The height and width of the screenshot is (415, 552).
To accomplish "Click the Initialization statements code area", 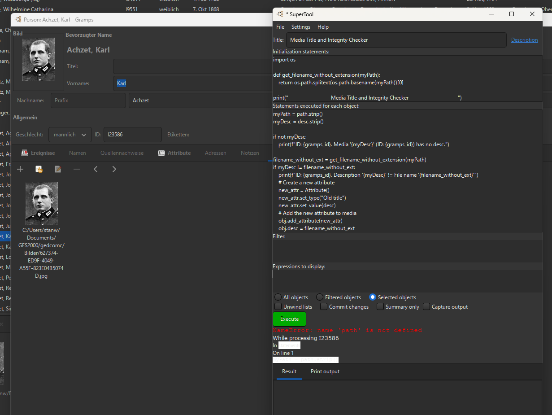I will (408, 79).
